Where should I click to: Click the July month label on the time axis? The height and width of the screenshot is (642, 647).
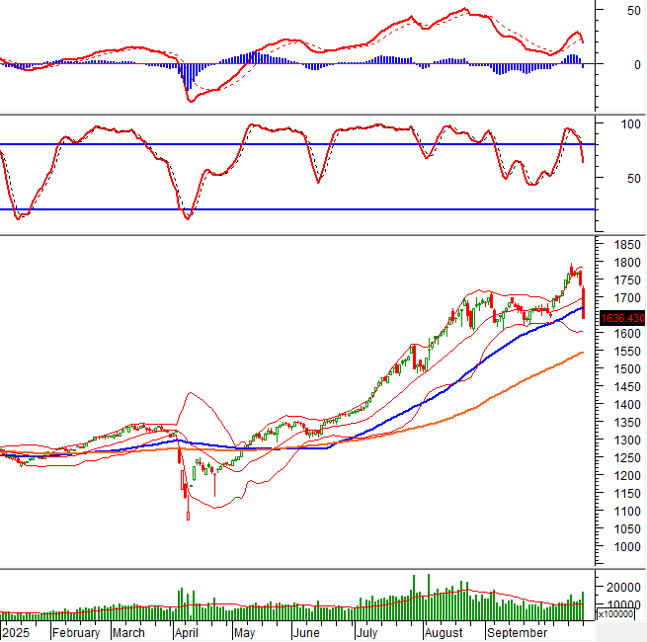pos(367,633)
